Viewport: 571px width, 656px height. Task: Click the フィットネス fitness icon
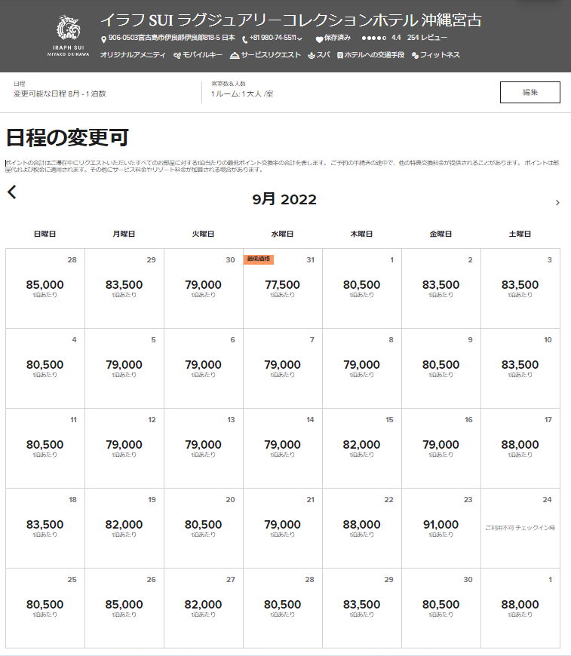[415, 55]
